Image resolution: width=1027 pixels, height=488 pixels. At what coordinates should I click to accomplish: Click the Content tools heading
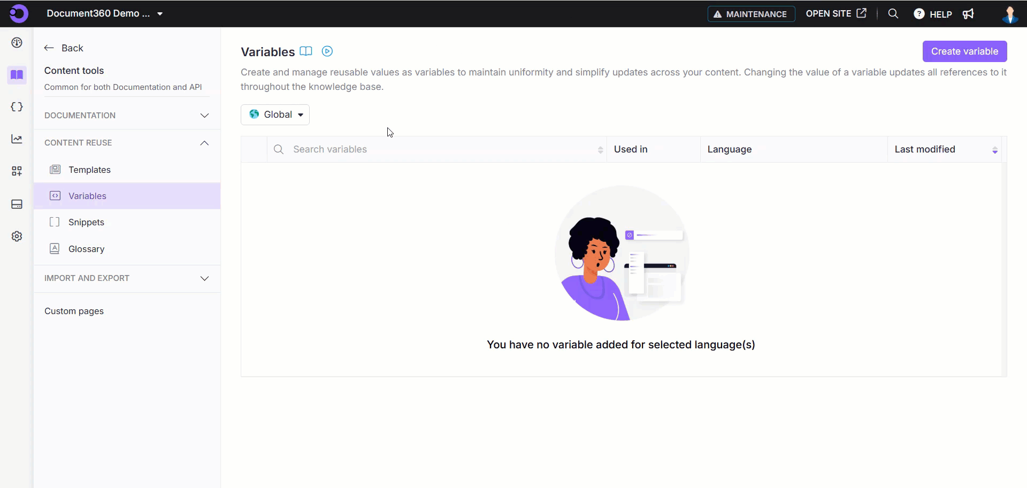click(x=74, y=71)
